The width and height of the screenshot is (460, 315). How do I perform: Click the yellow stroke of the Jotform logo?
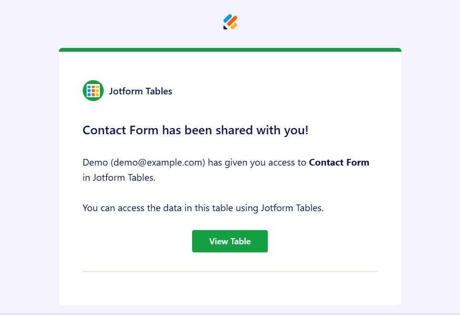point(234,26)
